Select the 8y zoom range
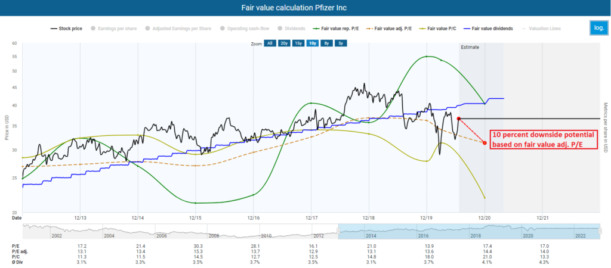Screen dimensions: 611x268 [x=326, y=43]
